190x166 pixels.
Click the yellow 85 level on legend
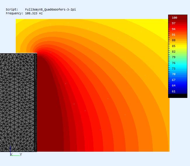pos(174,46)
